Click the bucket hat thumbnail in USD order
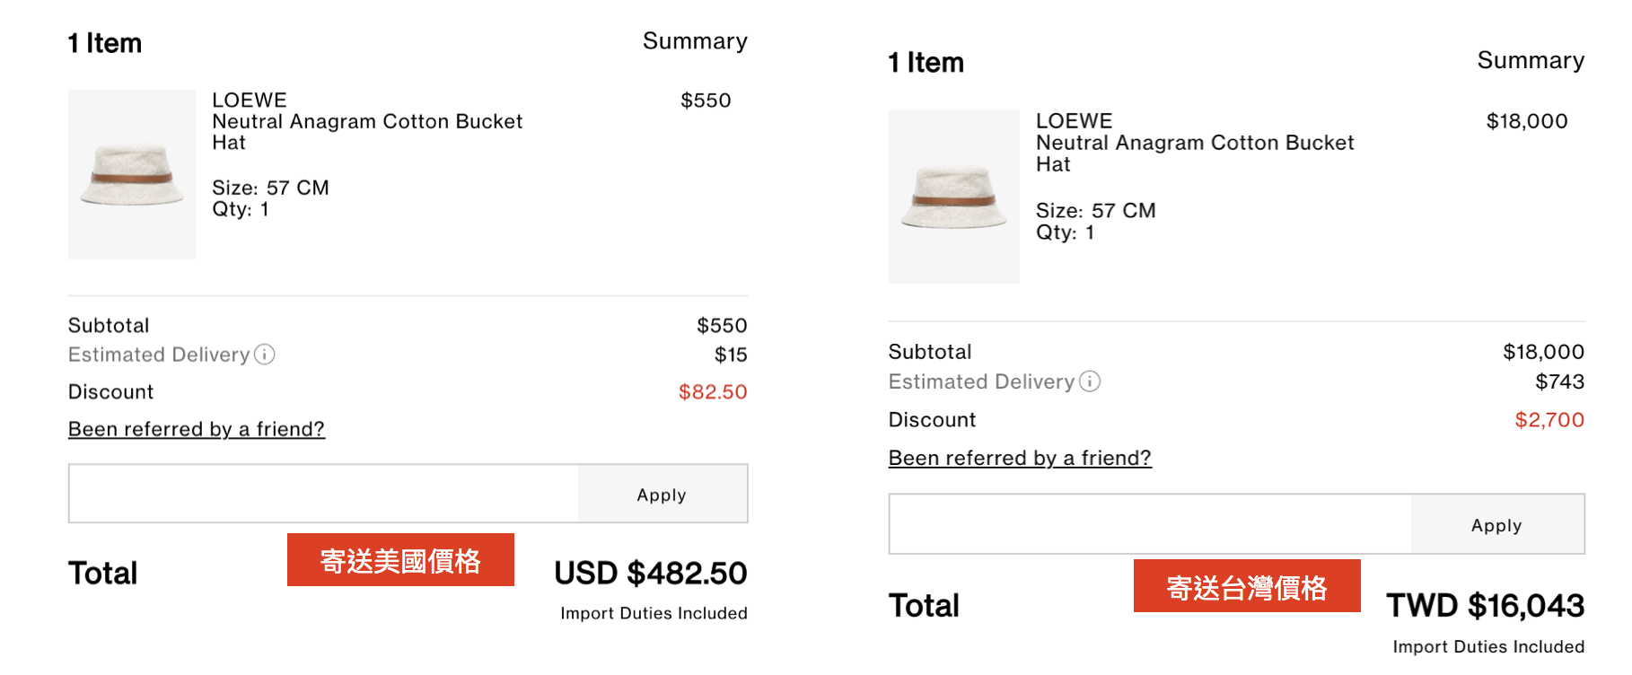This screenshot has width=1632, height=675. (x=132, y=174)
